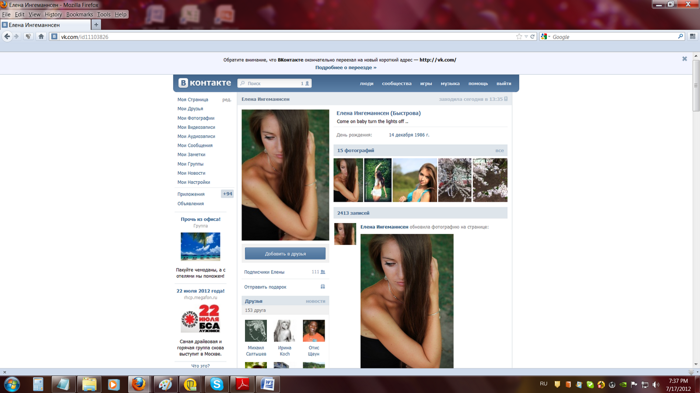Screen dimensions: 700x393
Task: Open Мои Сообщения in sidebar
Action: pyautogui.click(x=195, y=145)
